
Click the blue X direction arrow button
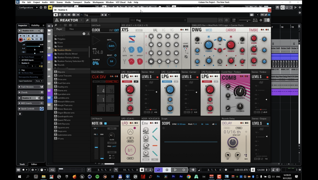pos(131,49)
